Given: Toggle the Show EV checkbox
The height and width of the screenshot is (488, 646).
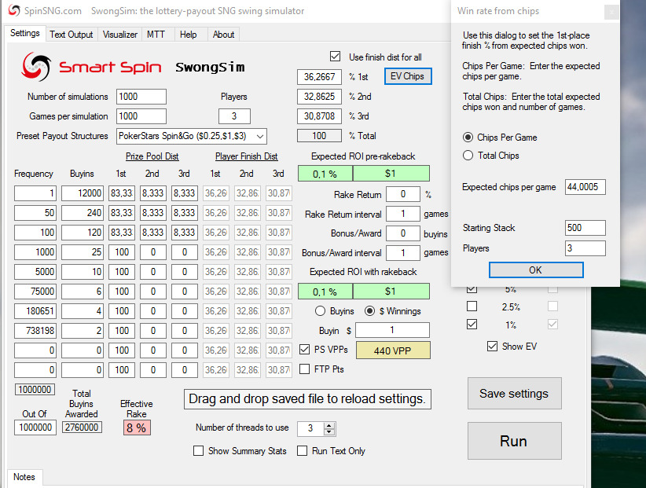Looking at the screenshot, I should (492, 347).
